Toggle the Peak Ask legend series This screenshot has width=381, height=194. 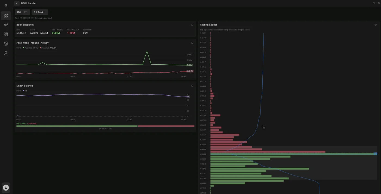tap(48, 48)
